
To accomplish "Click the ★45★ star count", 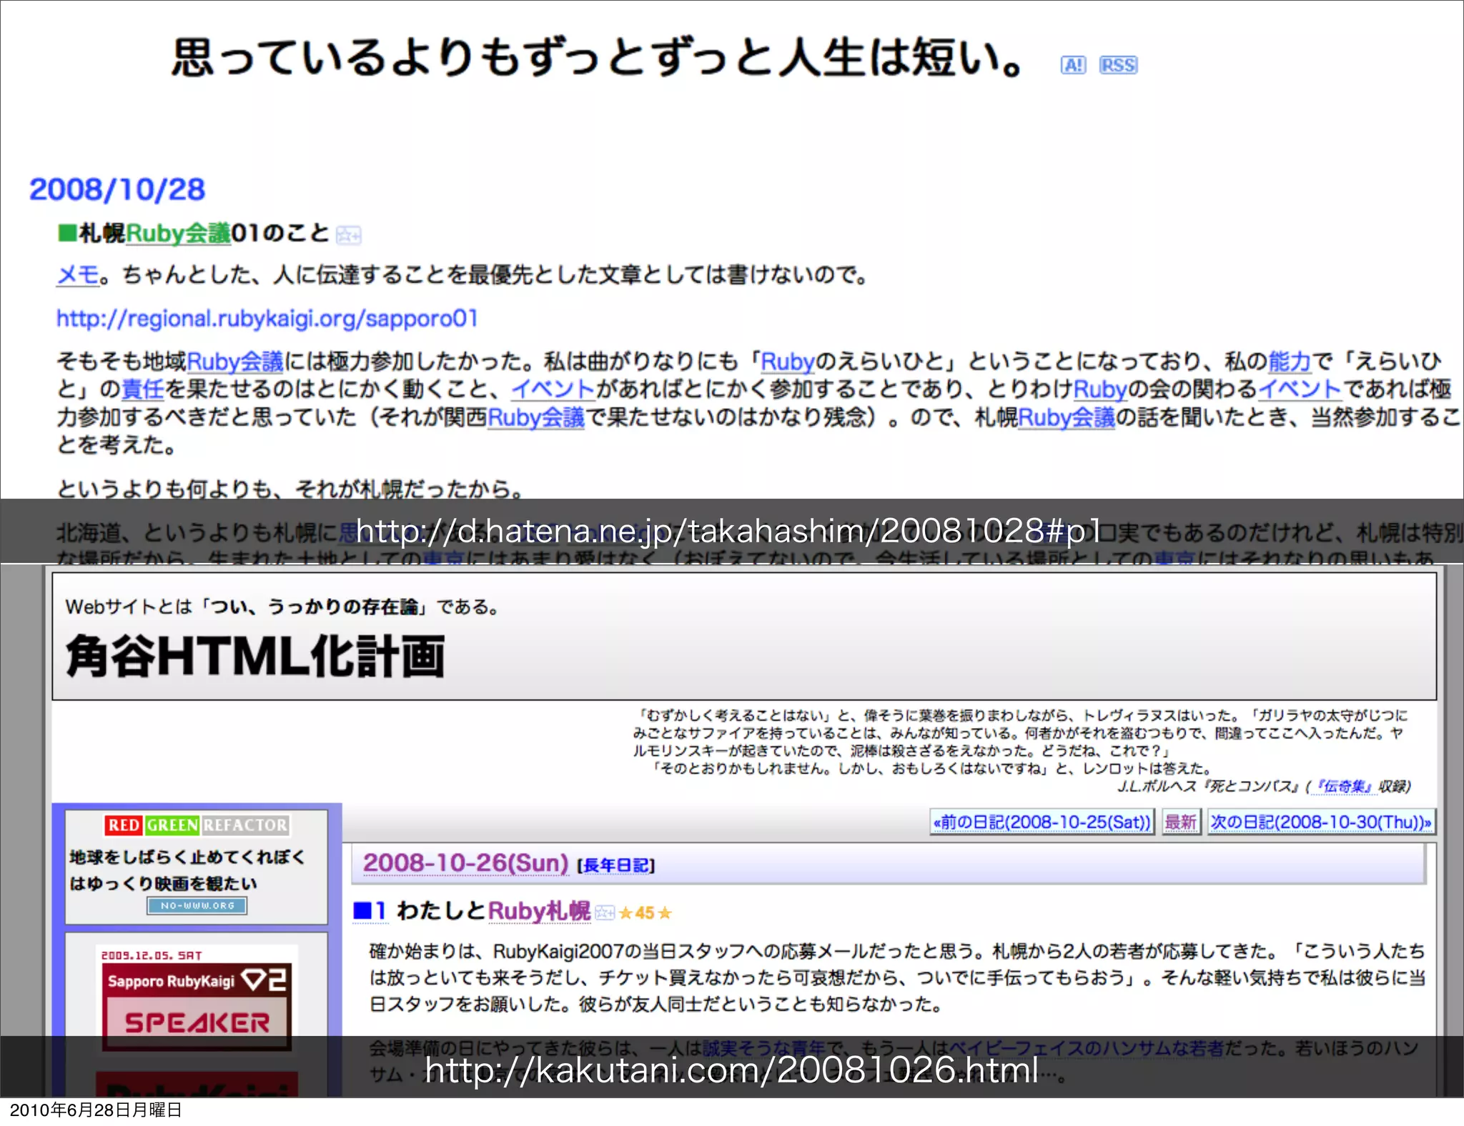I will coord(645,912).
